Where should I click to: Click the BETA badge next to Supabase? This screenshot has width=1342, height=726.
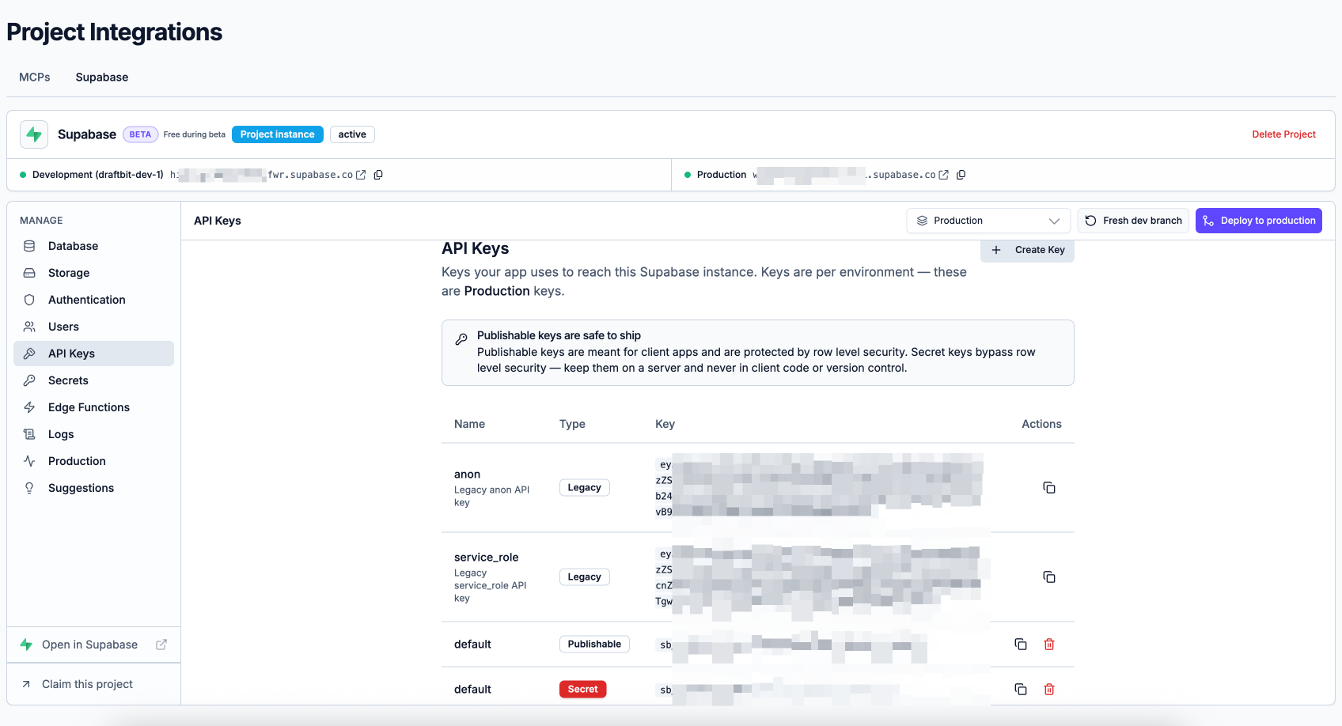pyautogui.click(x=140, y=134)
